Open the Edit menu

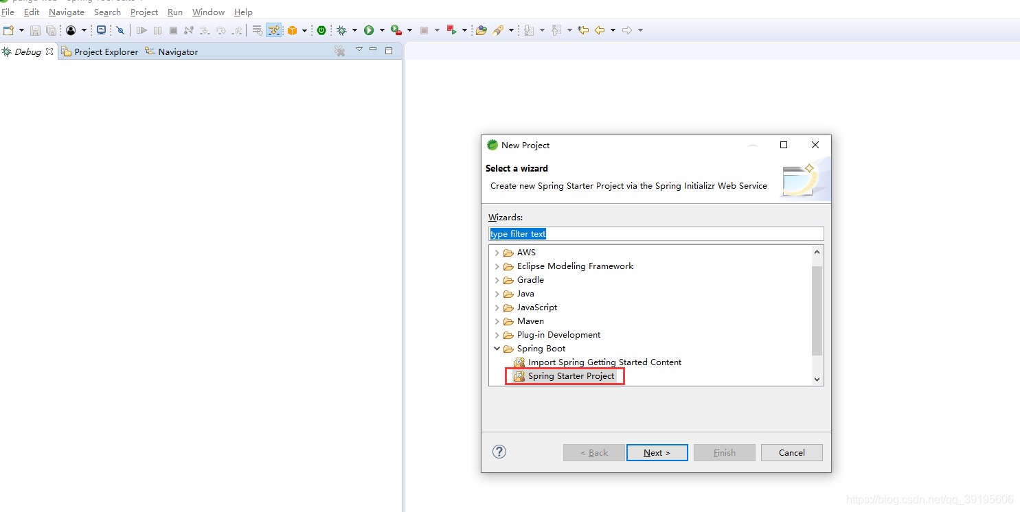click(x=32, y=12)
